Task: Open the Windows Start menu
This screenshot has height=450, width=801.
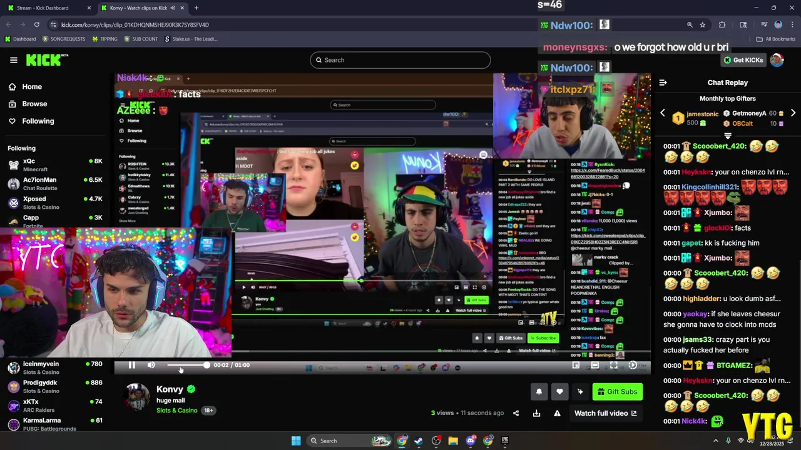Action: (x=296, y=441)
